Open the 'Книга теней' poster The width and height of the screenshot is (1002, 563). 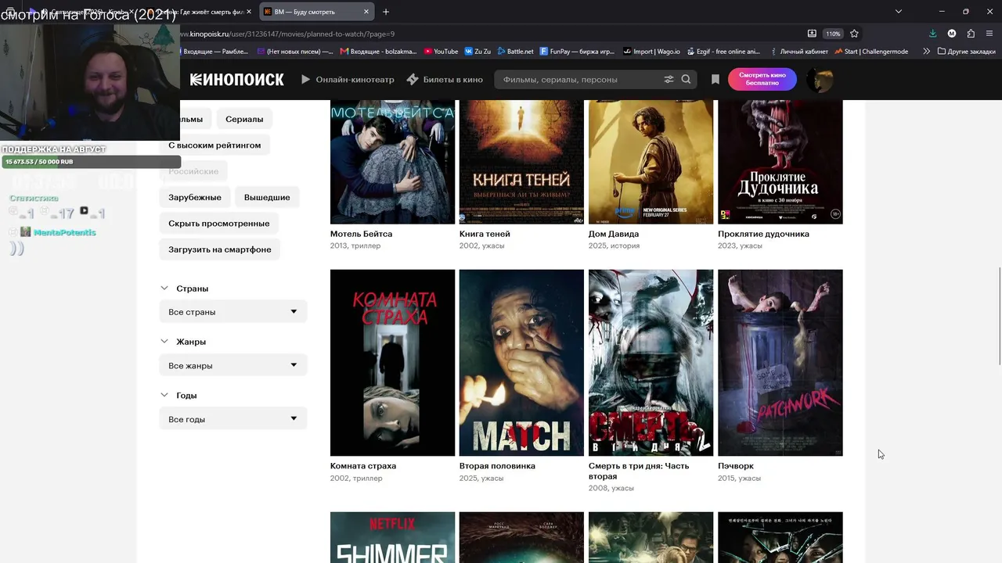pyautogui.click(x=521, y=162)
